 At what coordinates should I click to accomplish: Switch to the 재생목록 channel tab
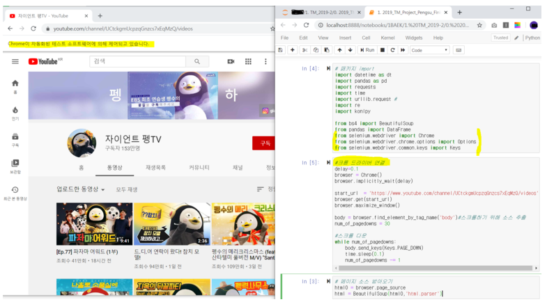coord(155,168)
